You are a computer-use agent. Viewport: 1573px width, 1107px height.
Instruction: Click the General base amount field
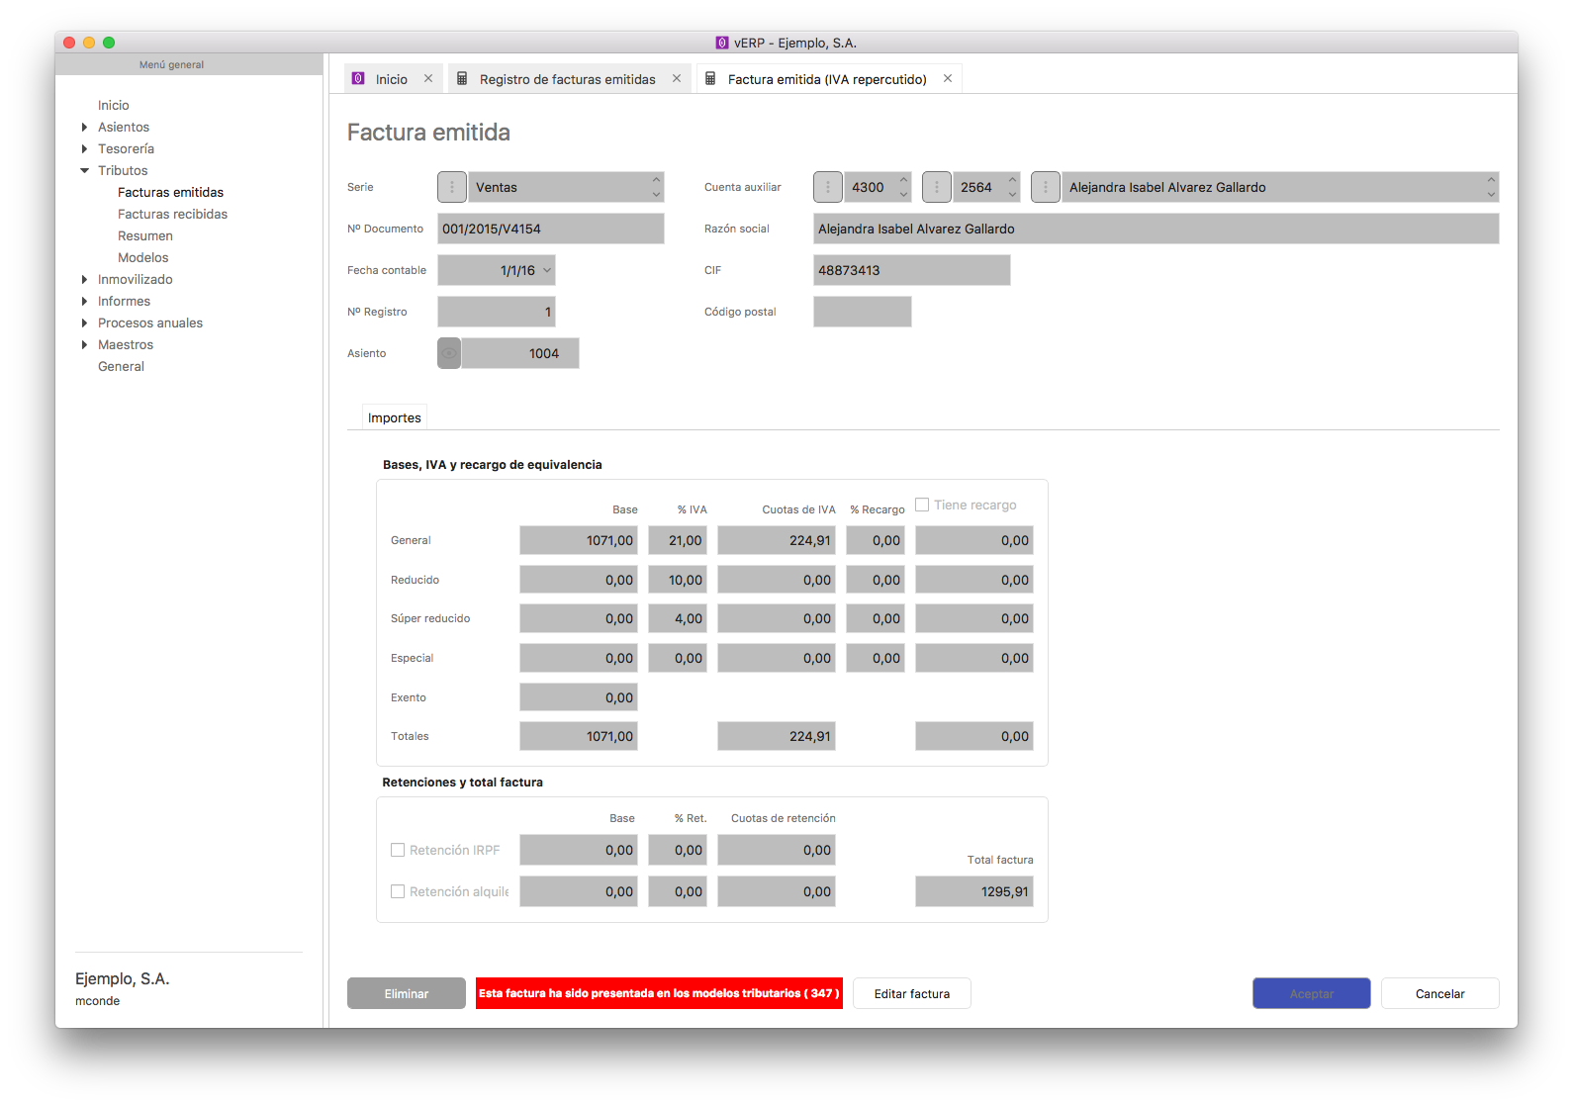coord(579,540)
